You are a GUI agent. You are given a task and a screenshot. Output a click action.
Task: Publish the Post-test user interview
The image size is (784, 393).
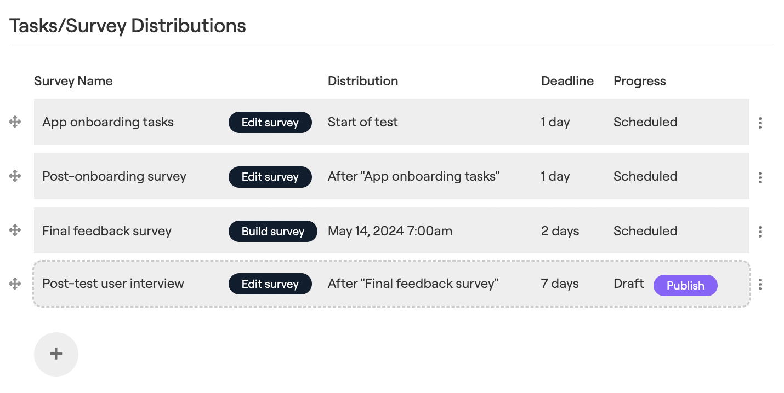coord(685,285)
